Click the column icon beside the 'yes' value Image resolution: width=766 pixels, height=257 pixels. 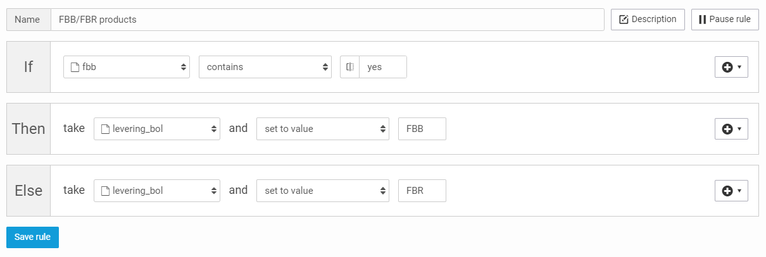(350, 67)
